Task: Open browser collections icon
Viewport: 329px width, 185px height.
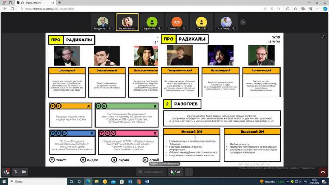Action: click(x=303, y=9)
